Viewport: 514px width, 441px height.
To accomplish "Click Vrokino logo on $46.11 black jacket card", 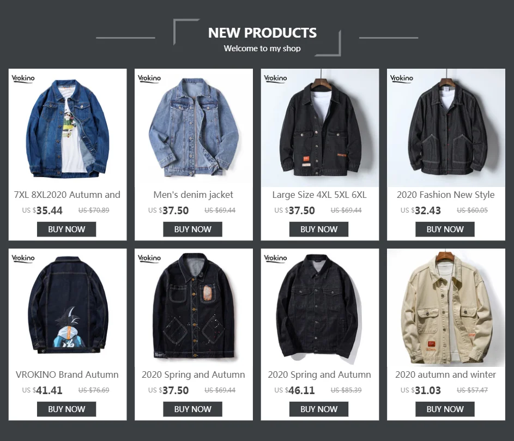I will (x=275, y=258).
